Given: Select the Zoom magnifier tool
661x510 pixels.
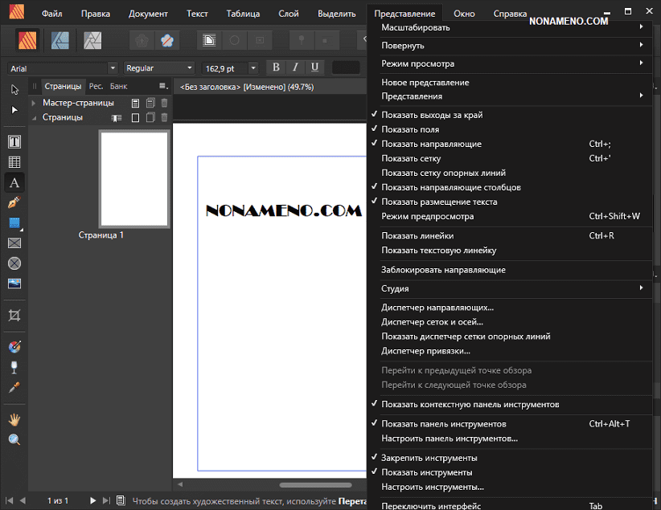Looking at the screenshot, I should pyautogui.click(x=14, y=439).
